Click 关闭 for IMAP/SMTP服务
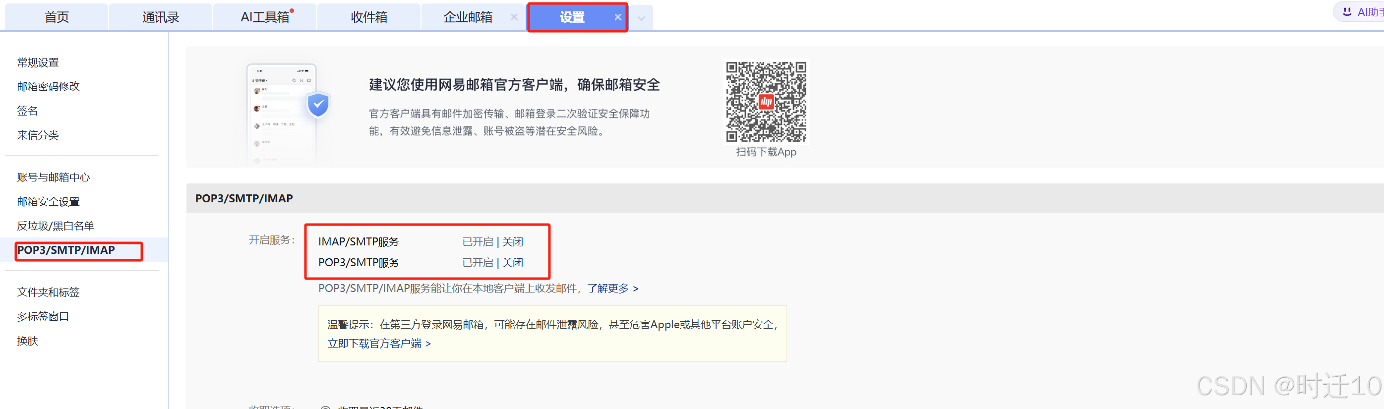Image resolution: width=1384 pixels, height=409 pixels. coord(513,242)
